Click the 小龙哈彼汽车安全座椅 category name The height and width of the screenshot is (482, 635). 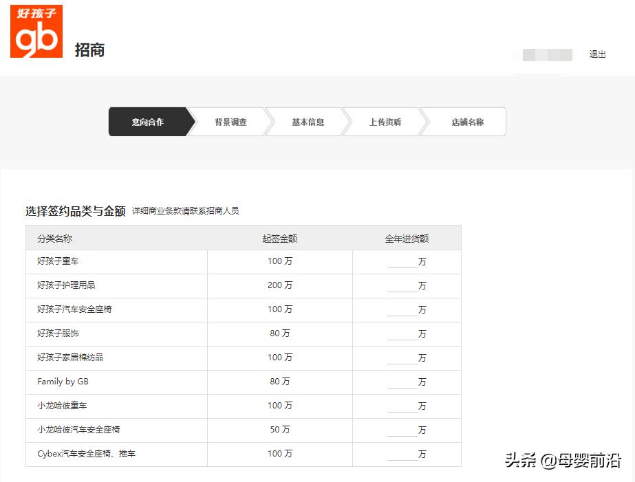(78, 429)
